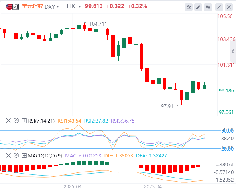
Task: Collapse chart with shrink arrows icon
Action: (219, 7)
